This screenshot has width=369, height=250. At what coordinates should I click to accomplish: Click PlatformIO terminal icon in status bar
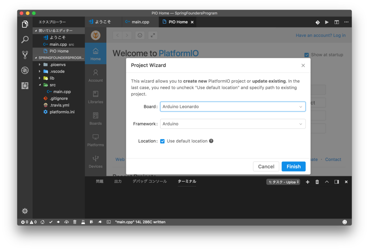108,222
